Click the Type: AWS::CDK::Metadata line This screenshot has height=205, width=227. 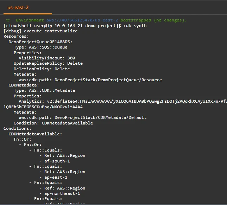pos(44,90)
